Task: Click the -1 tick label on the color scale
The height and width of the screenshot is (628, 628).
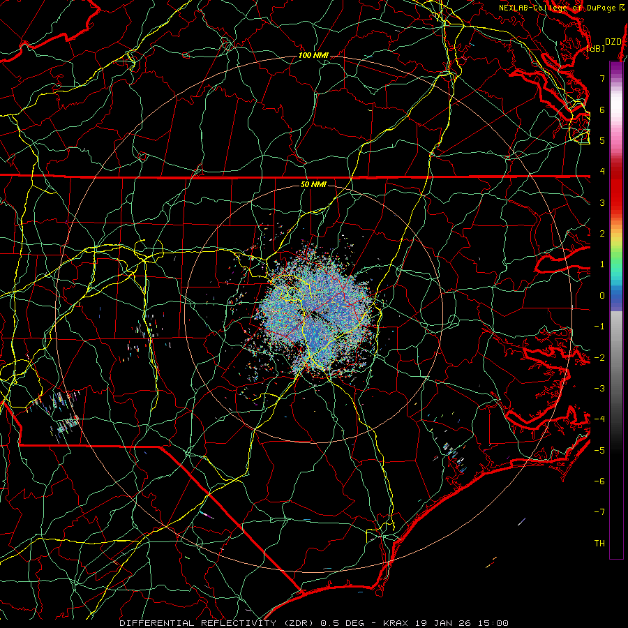Action: point(599,327)
